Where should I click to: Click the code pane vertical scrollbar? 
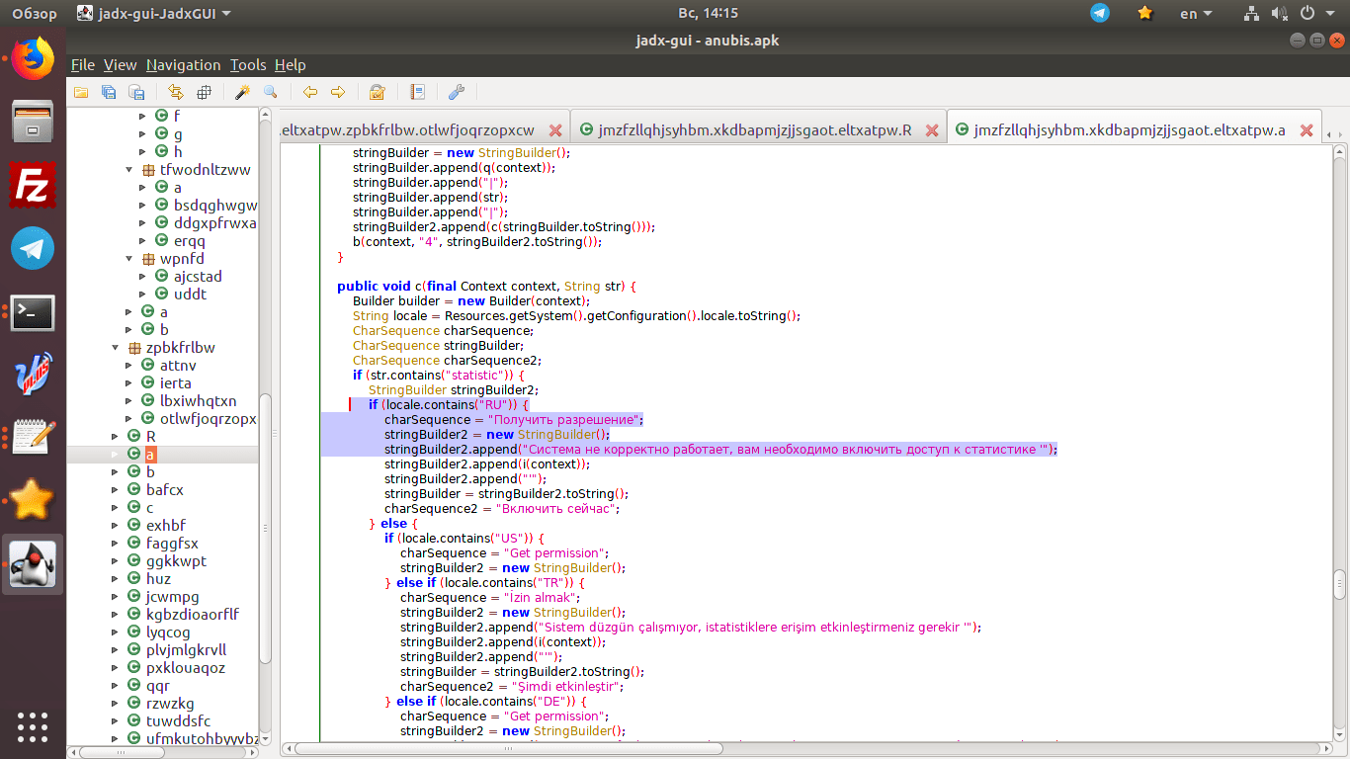coord(1339,583)
